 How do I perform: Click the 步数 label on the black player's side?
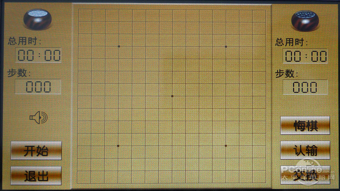tap(287, 74)
